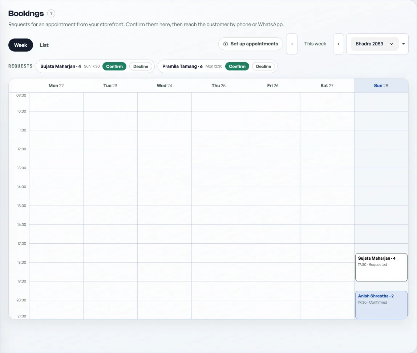Select the Tue 23 column header

(110, 86)
